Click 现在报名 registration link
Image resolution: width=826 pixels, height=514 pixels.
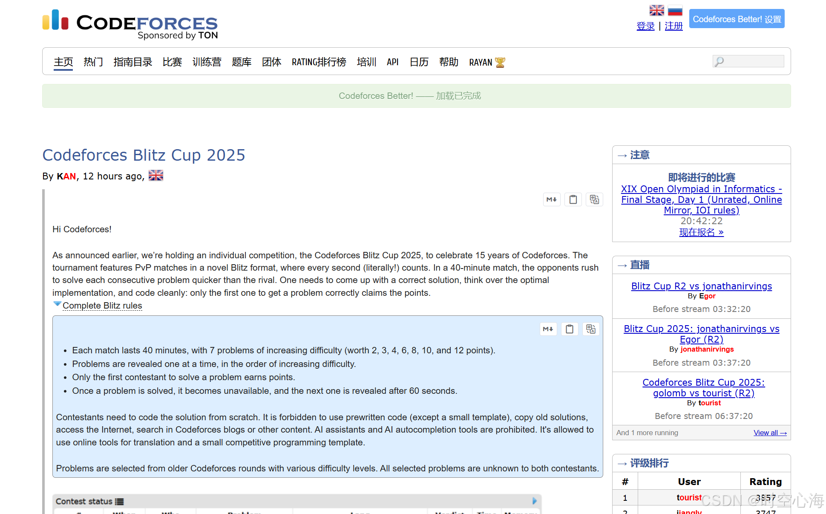pyautogui.click(x=701, y=232)
